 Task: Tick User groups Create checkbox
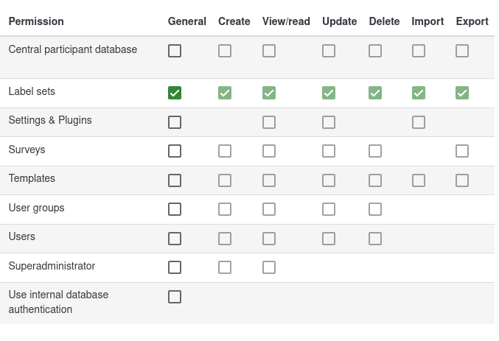coord(225,209)
